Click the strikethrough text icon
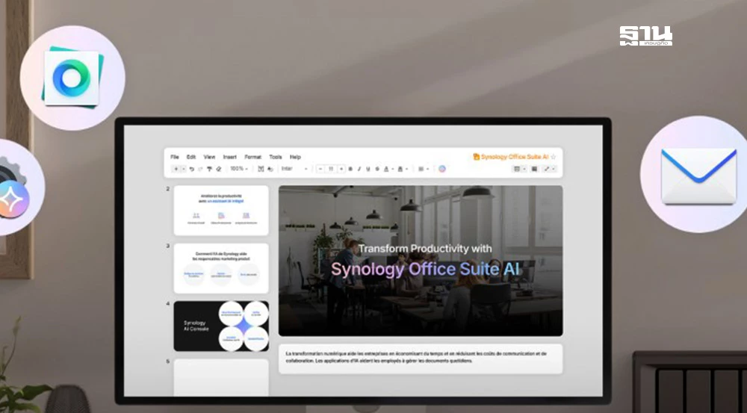747x413 pixels. point(377,169)
